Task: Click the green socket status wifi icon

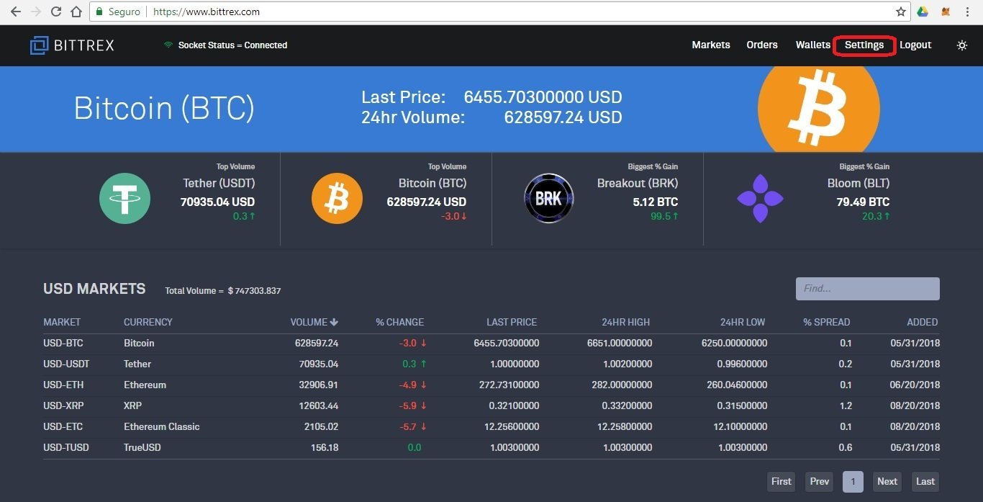Action: (x=168, y=45)
